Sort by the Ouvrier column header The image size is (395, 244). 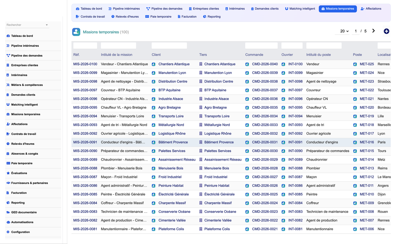[x=287, y=55]
